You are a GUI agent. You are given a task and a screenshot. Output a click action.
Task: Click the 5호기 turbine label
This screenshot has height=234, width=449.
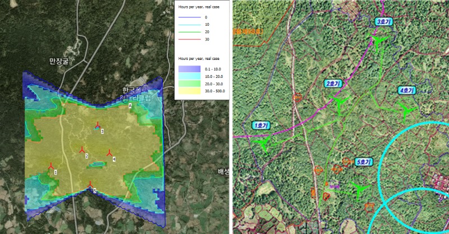tap(364, 162)
